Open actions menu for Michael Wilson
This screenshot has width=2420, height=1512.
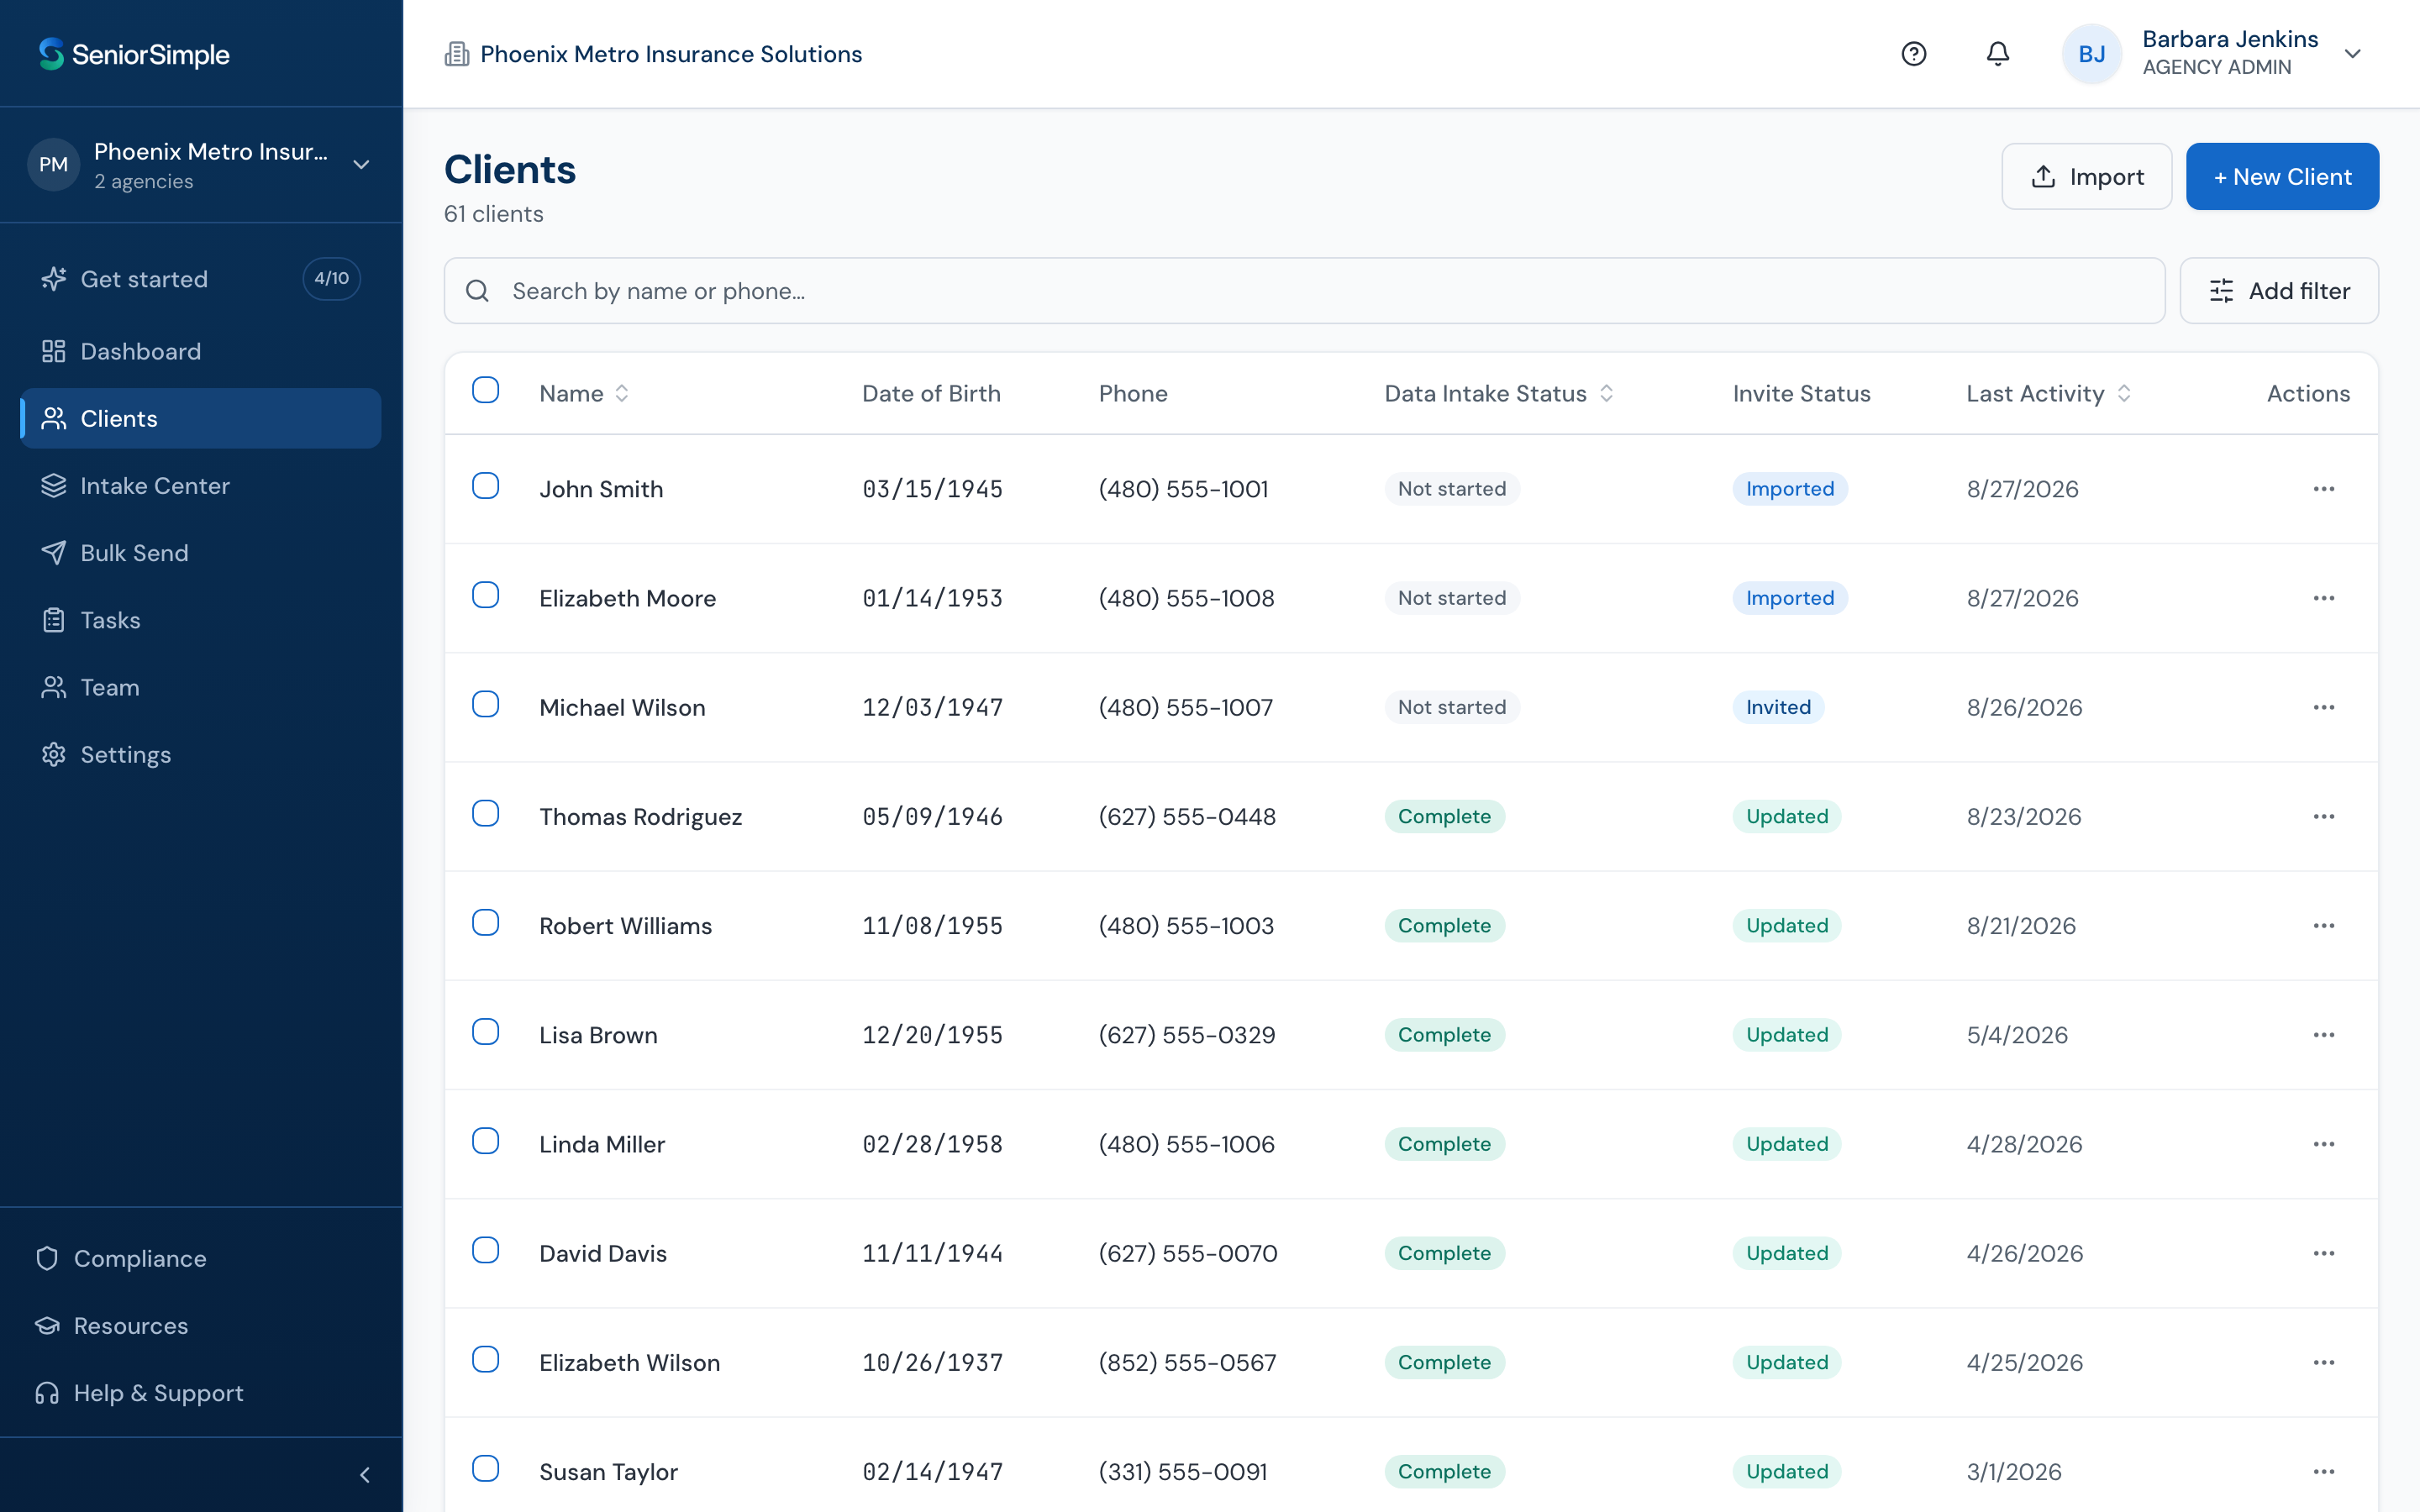point(2323,707)
